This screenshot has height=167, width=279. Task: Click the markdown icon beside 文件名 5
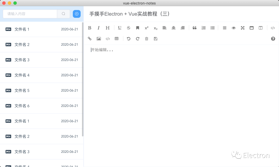pyautogui.click(x=8, y=90)
